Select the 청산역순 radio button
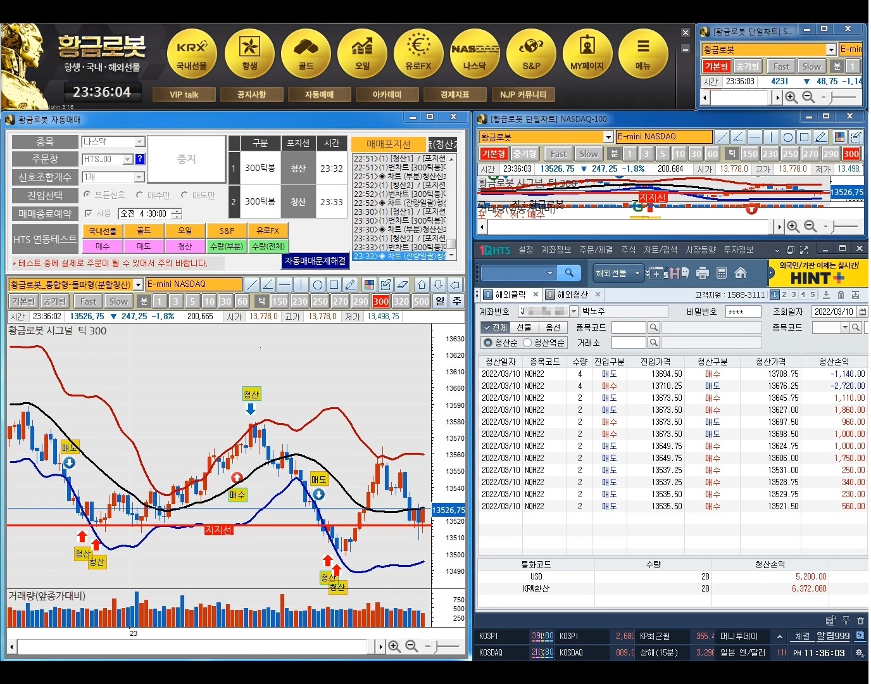 coord(527,343)
